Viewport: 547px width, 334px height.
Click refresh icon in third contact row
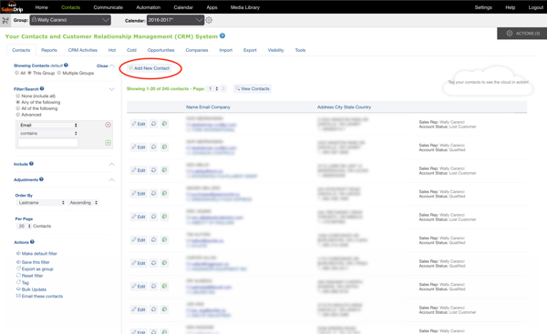click(153, 170)
